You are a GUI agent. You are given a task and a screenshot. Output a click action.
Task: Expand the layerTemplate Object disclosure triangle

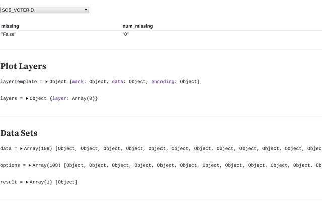[x=46, y=82]
